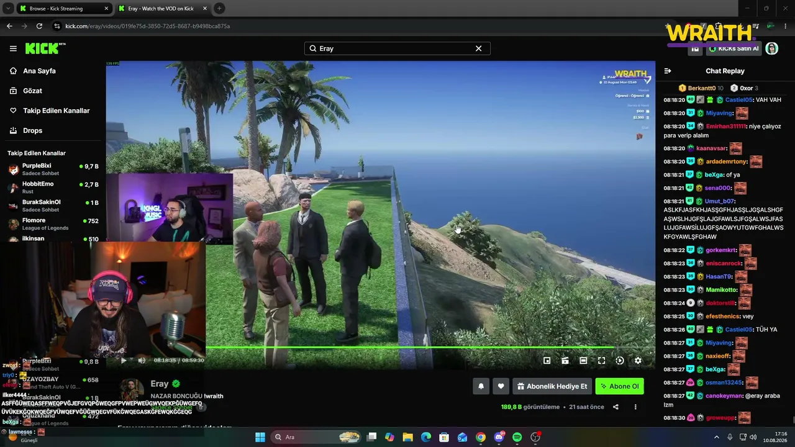795x447 pixels.
Task: Open Discord from the taskbar
Action: coord(499,437)
